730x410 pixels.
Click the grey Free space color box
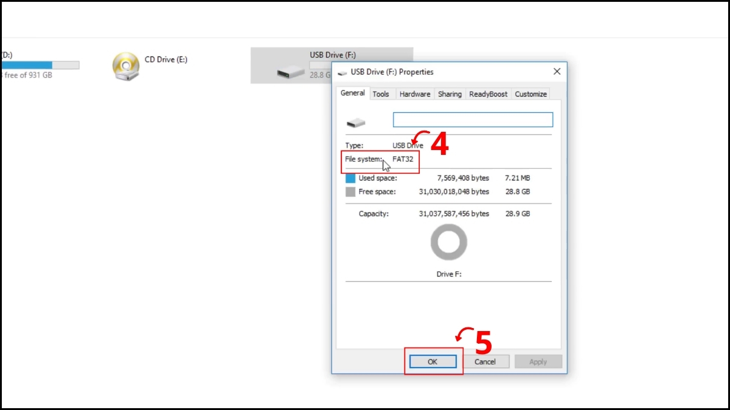point(350,192)
